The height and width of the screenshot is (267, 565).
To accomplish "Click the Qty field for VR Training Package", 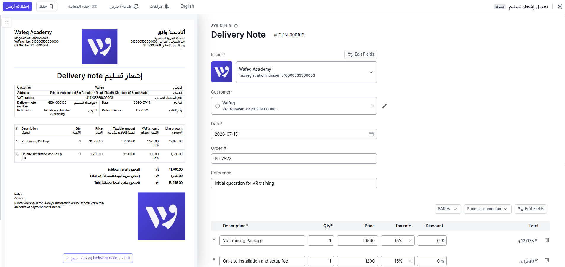I will point(321,241).
